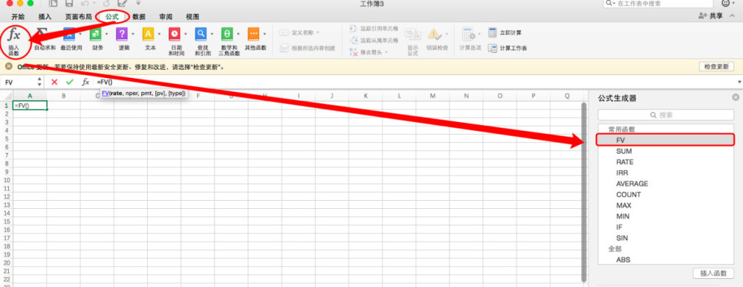743x287 pixels.
Task: Open the 其他函数 orange icon
Action: (x=254, y=33)
